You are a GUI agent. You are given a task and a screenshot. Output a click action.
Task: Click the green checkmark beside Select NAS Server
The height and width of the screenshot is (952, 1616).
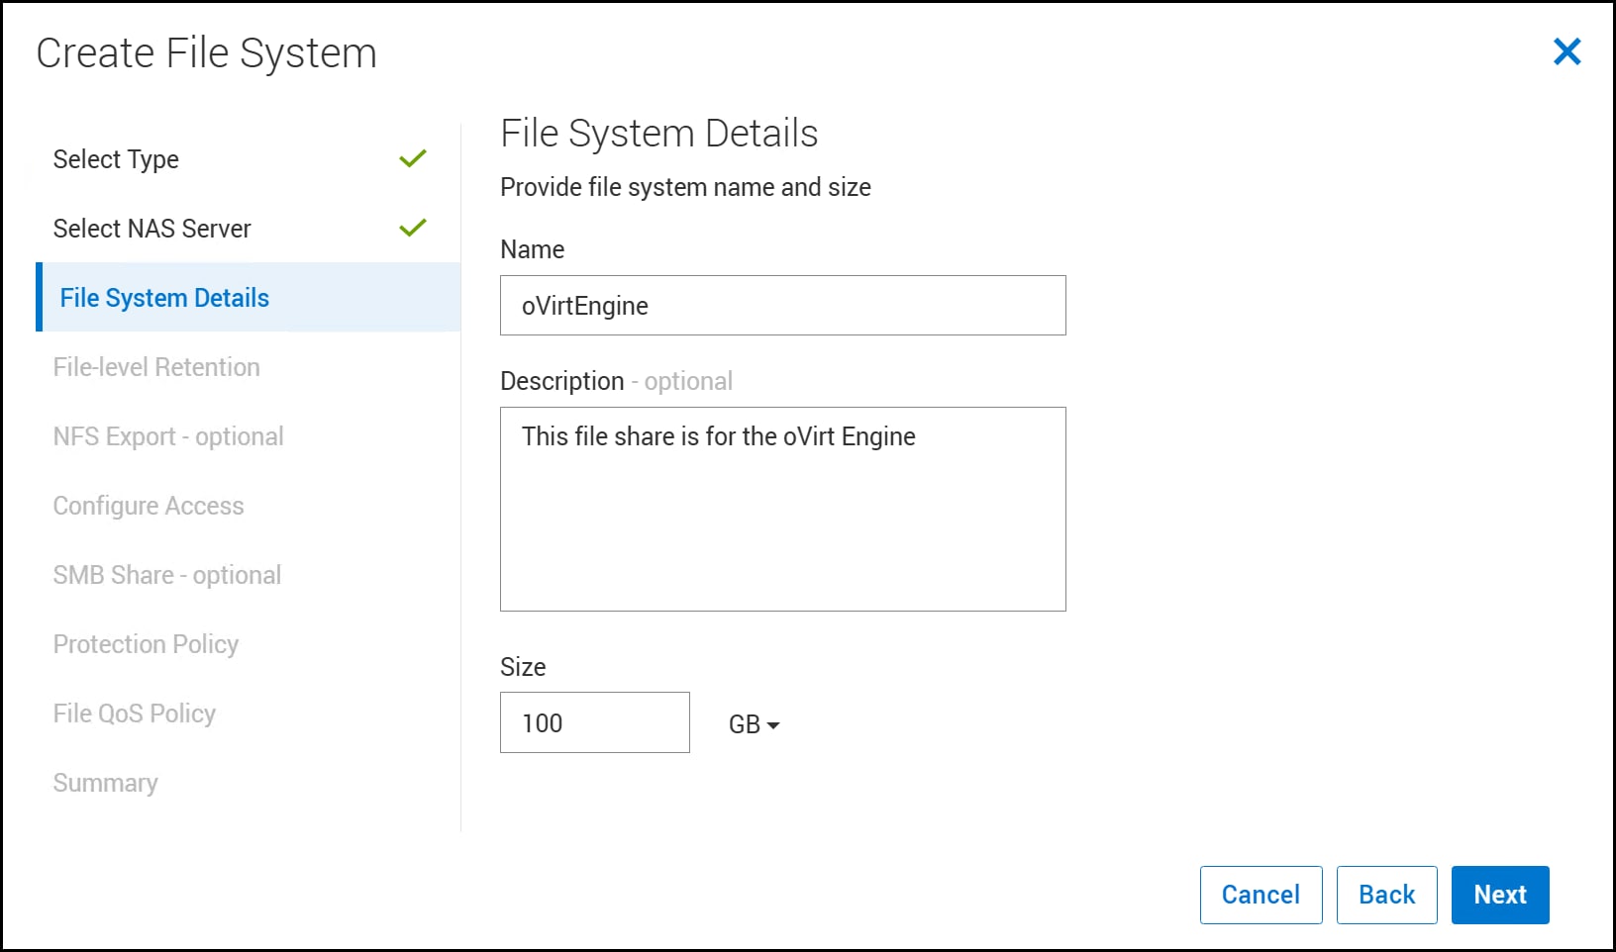click(x=413, y=228)
